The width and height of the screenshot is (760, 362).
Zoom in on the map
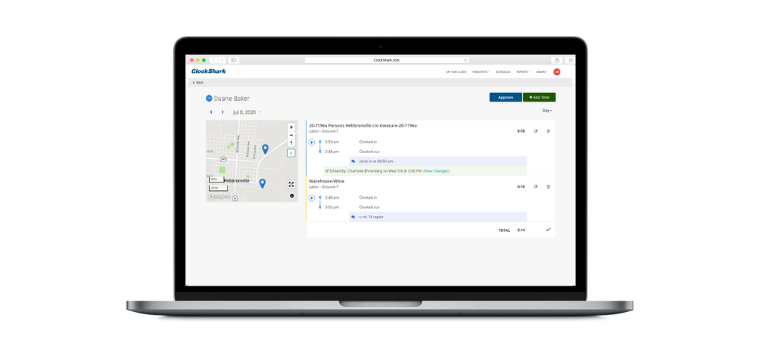point(291,127)
